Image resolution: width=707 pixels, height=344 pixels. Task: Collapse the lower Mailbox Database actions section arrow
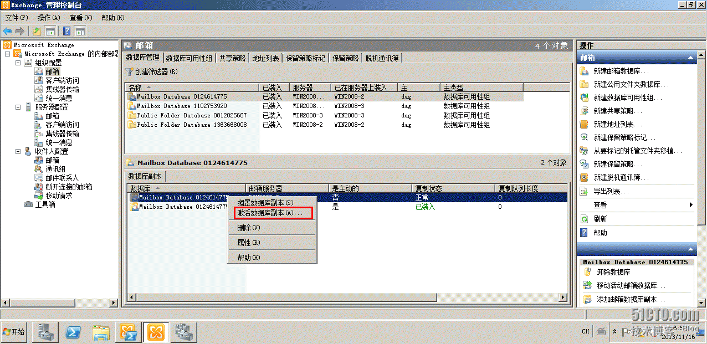pos(690,250)
